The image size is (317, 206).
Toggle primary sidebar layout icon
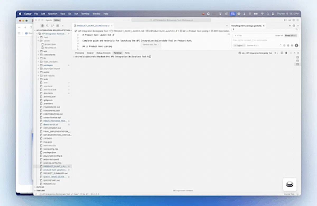click(285, 20)
